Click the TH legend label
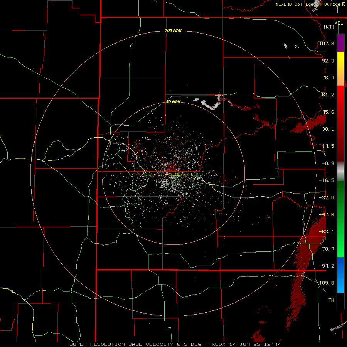The image size is (347, 347). click(331, 300)
